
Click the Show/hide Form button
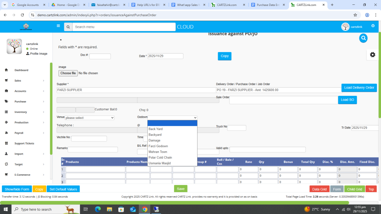tap(17, 189)
